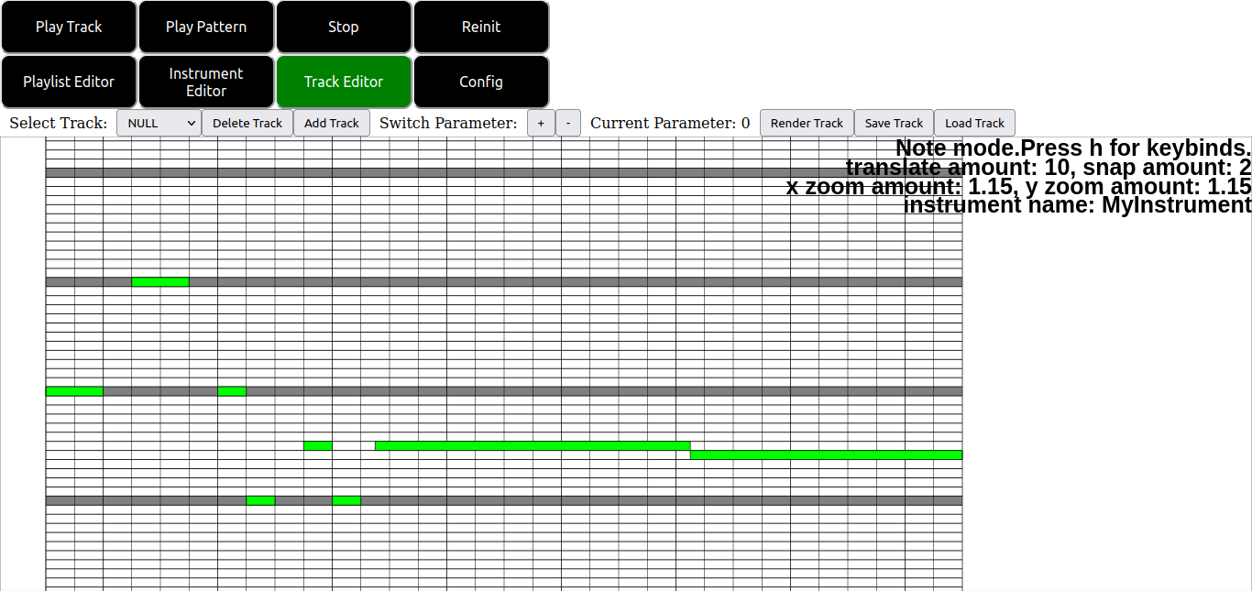Render the track to audio
Image resolution: width=1252 pixels, height=591 pixels.
[x=807, y=123]
